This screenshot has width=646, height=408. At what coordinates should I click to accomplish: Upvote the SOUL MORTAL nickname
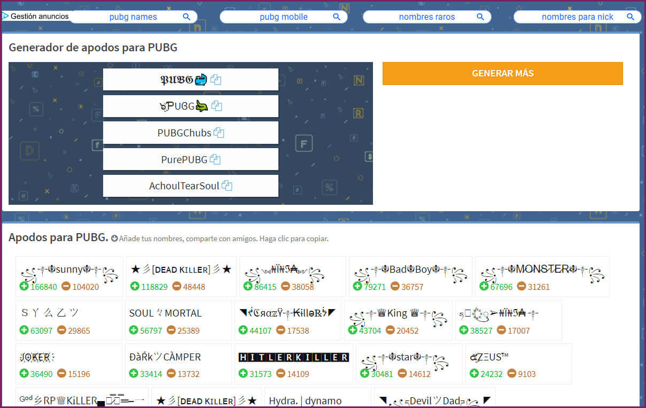click(134, 330)
